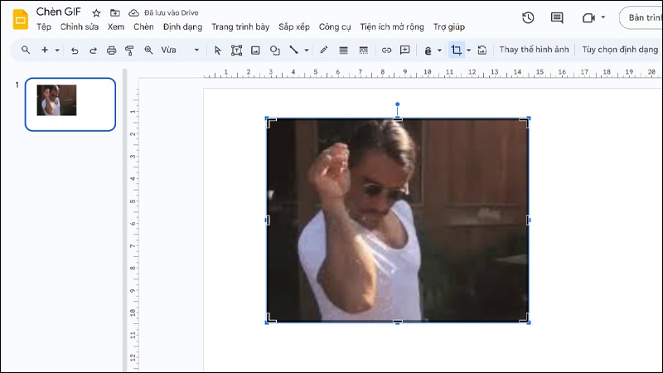Viewport: 663px width, 373px height.
Task: Click the horizontal ruler at mark 10
Action: click(x=427, y=72)
